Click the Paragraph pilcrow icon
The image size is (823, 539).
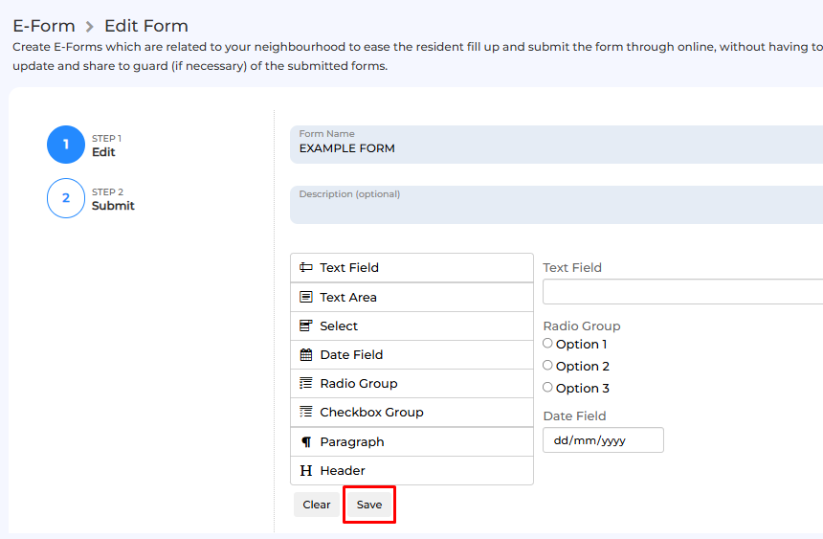(306, 441)
